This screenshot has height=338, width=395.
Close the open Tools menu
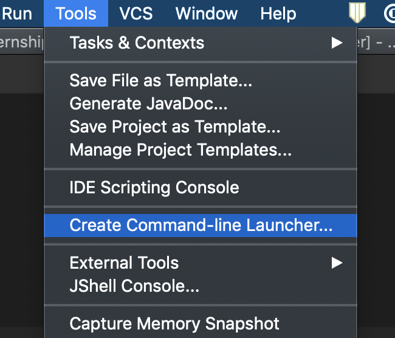pyautogui.click(x=76, y=13)
